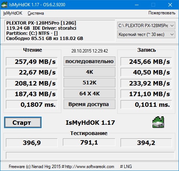Minimize the IsMyHdOK window
Image resolution: width=179 pixels, height=171 pixels.
(x=137, y=5)
